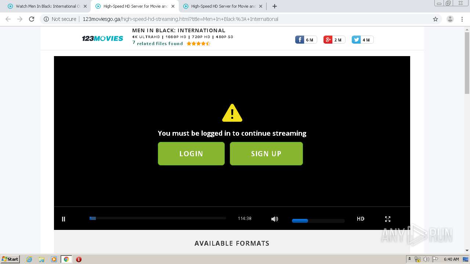Click the address bar URL
This screenshot has width=470, height=264.
point(180,19)
